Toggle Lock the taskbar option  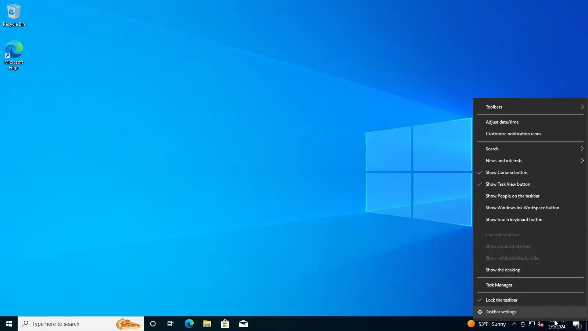[530, 300]
